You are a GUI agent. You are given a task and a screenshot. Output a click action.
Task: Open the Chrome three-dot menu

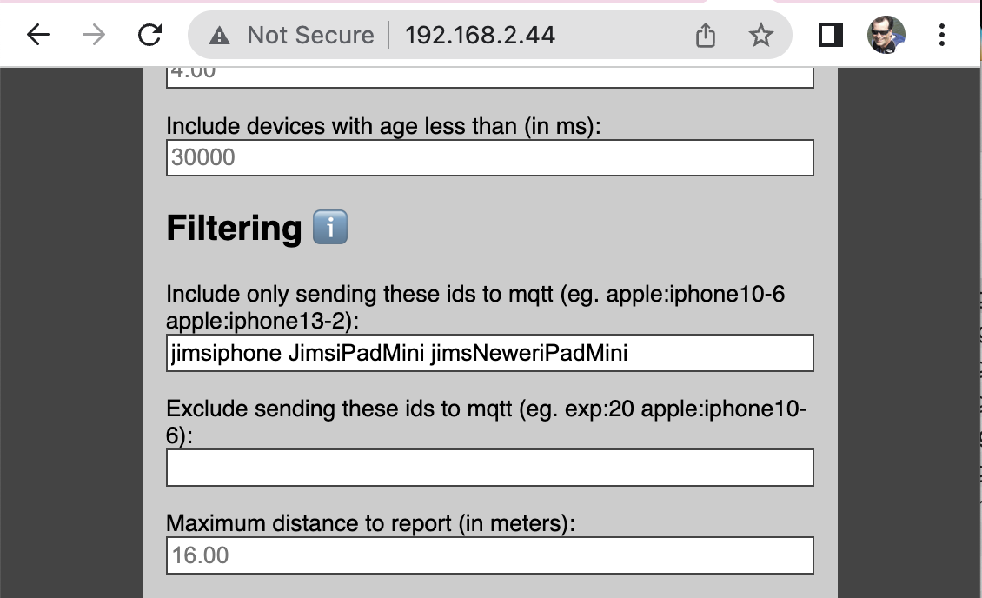(942, 35)
